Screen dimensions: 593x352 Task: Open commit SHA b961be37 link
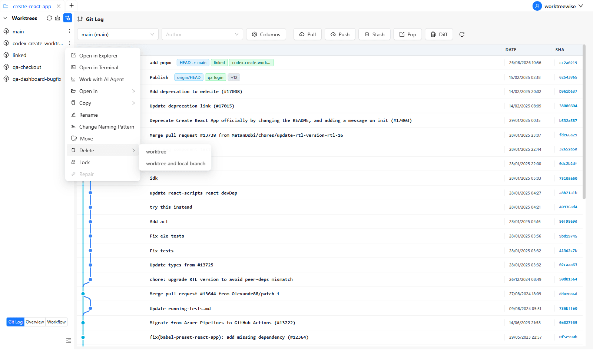[568, 92]
